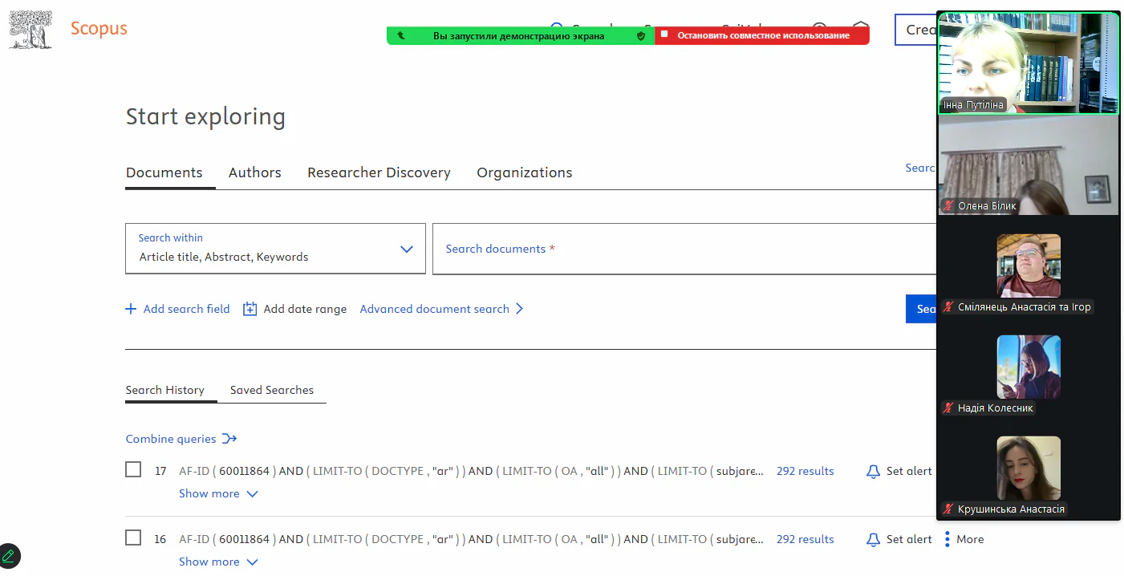Click the Combine queries arrow icon
Image resolution: width=1124 pixels, height=576 pixels.
pyautogui.click(x=229, y=439)
